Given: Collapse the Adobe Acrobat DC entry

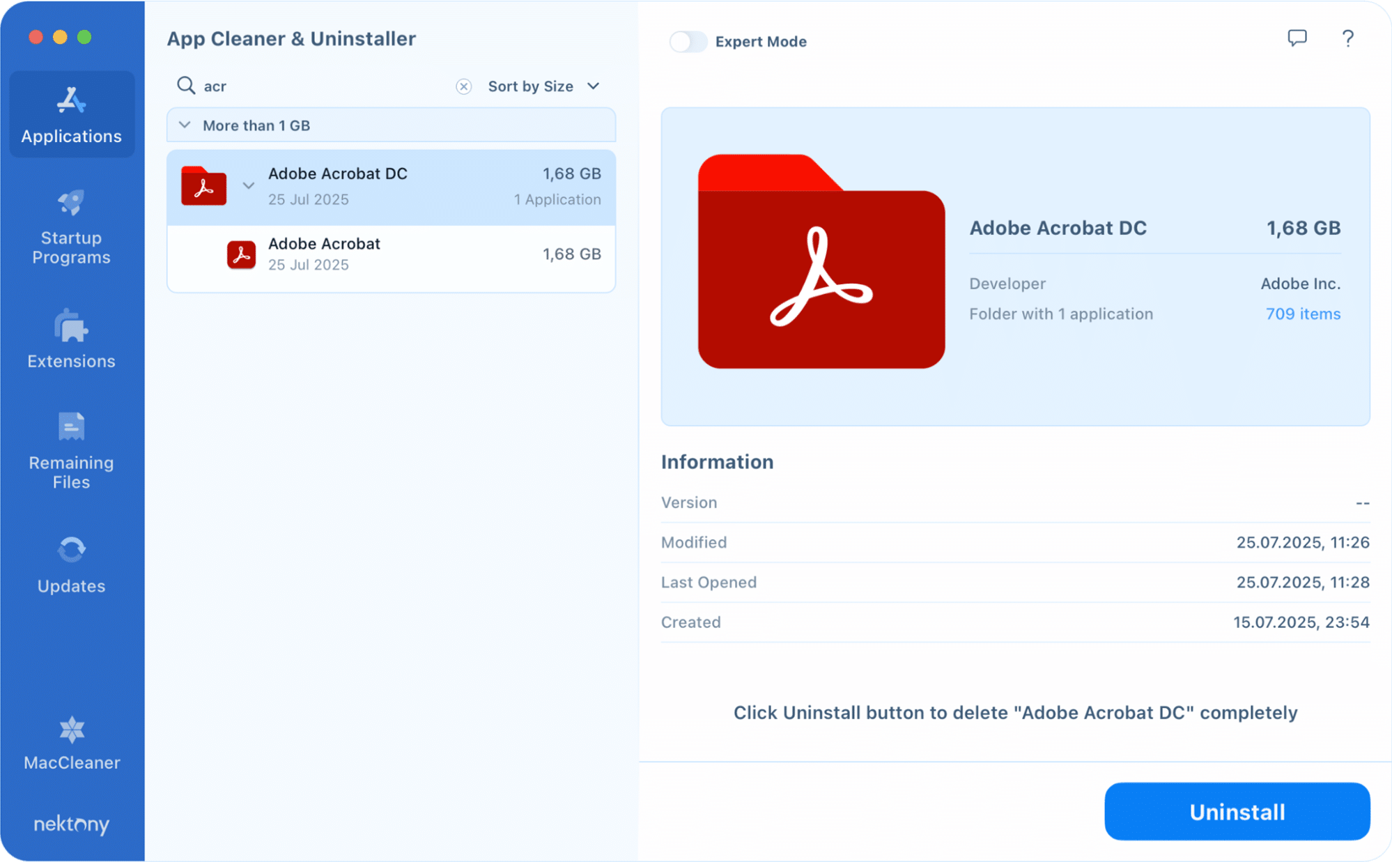Looking at the screenshot, I should [249, 186].
